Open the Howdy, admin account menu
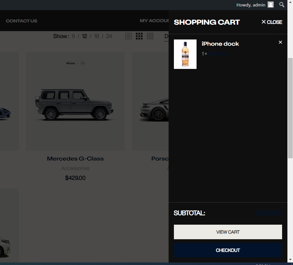The image size is (293, 265). [x=255, y=5]
